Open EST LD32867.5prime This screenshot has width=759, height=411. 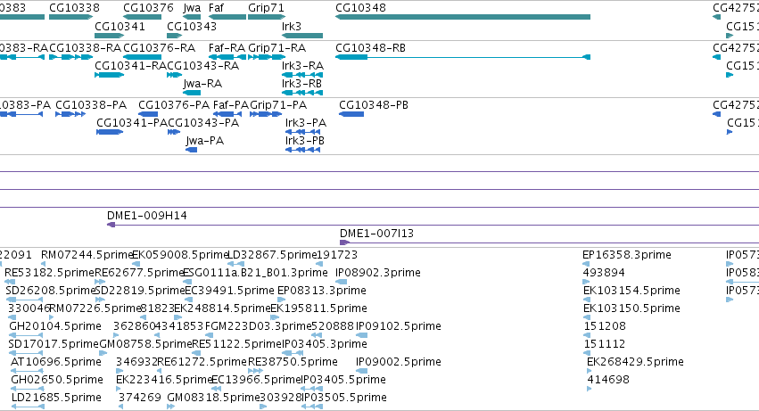tap(272, 255)
